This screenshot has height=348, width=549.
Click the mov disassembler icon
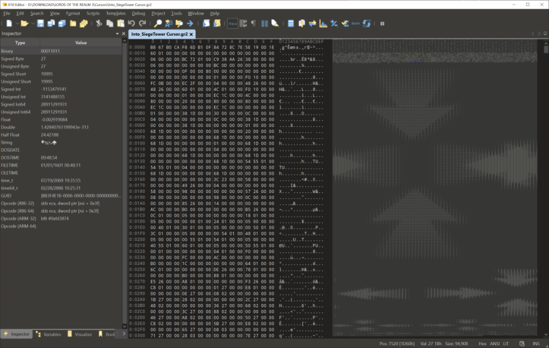355,24
